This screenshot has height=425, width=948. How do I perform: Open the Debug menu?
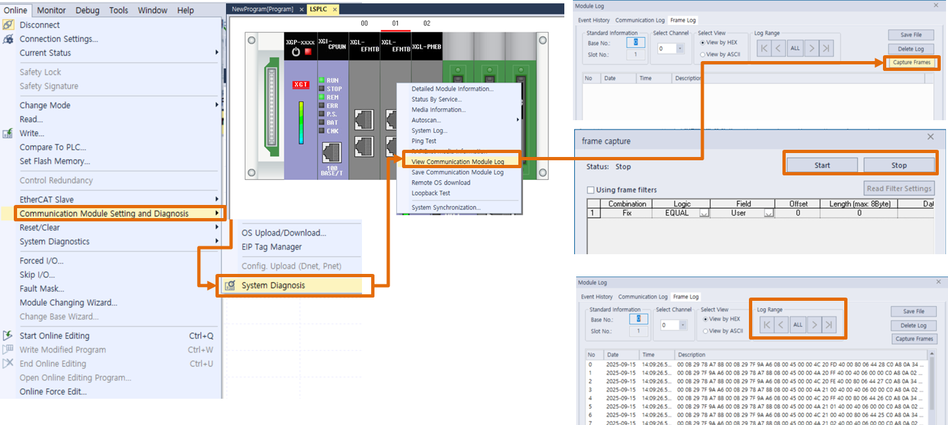click(x=87, y=10)
